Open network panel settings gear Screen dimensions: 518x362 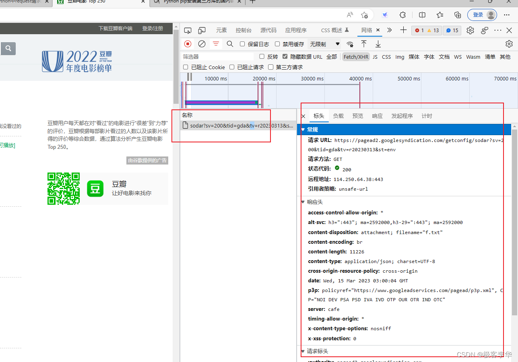(x=509, y=44)
